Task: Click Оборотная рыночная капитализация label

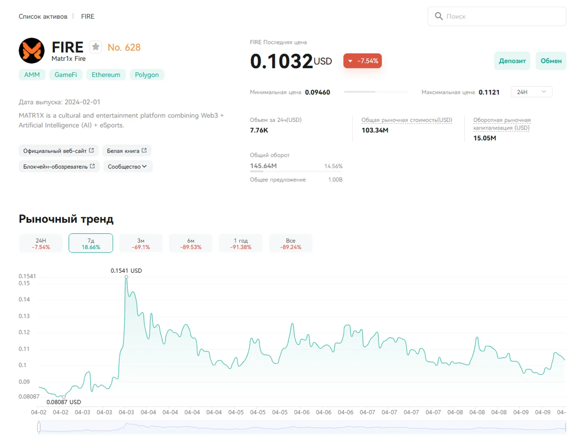Action: [502, 124]
